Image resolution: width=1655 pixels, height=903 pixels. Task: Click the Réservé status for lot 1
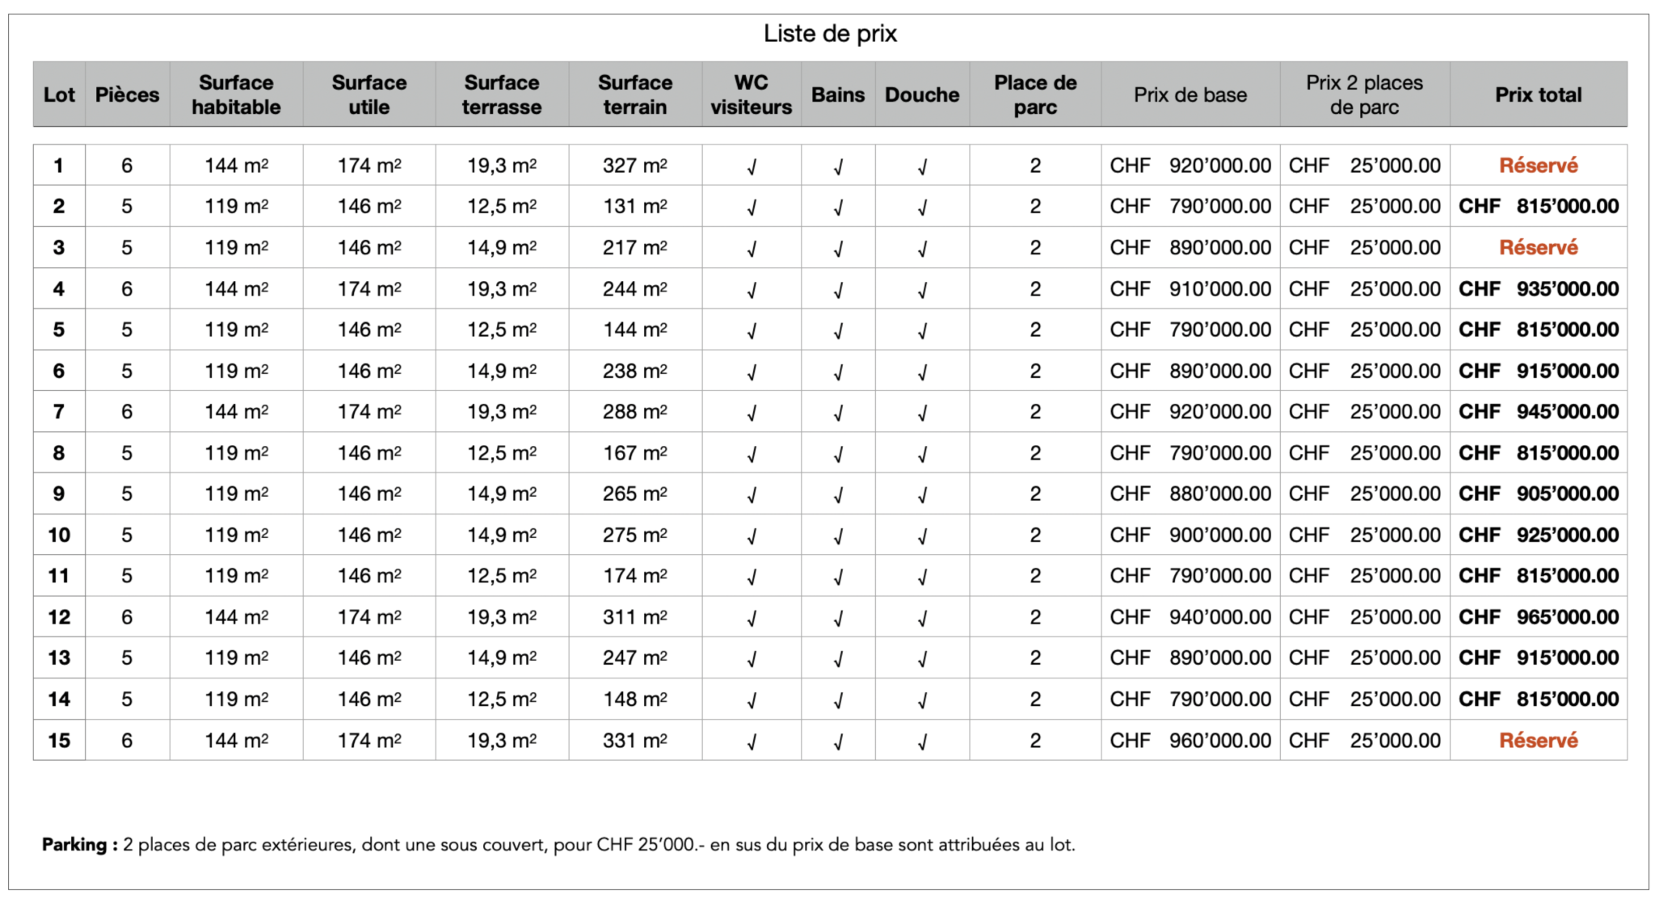[1538, 166]
